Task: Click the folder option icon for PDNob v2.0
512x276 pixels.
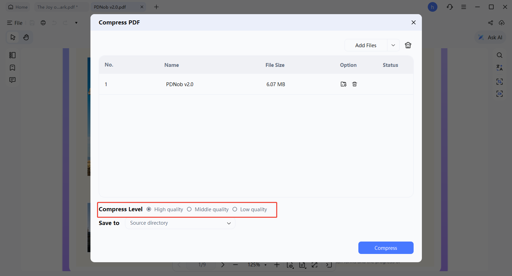Action: [x=344, y=84]
